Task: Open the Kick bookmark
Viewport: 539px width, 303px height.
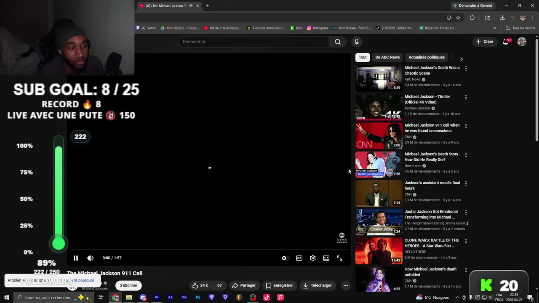Action: 296,28
